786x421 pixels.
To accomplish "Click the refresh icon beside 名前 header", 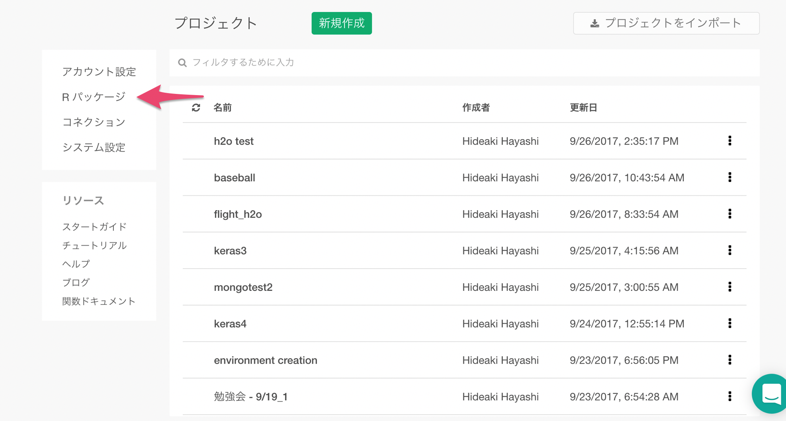I will [x=196, y=107].
